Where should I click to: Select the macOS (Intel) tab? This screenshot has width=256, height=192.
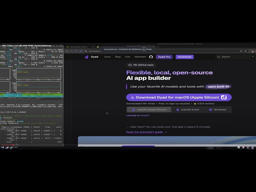(188, 110)
